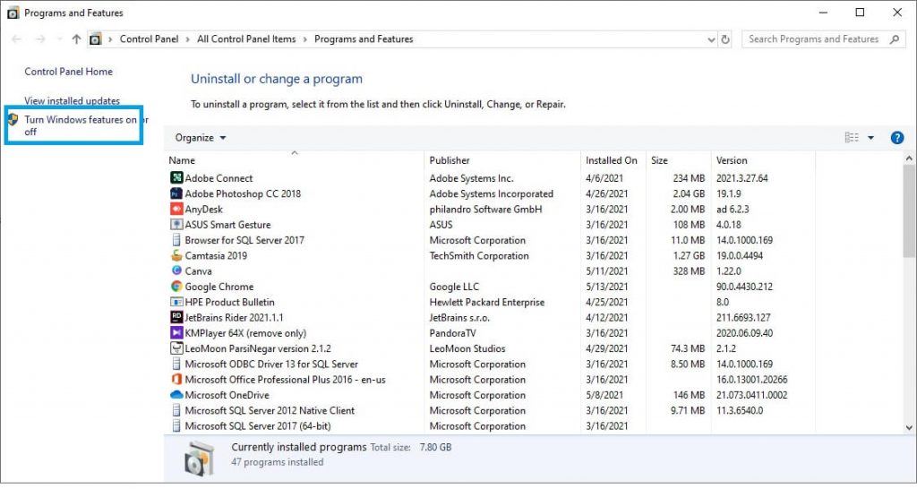Go up one level with the up arrow

[76, 39]
